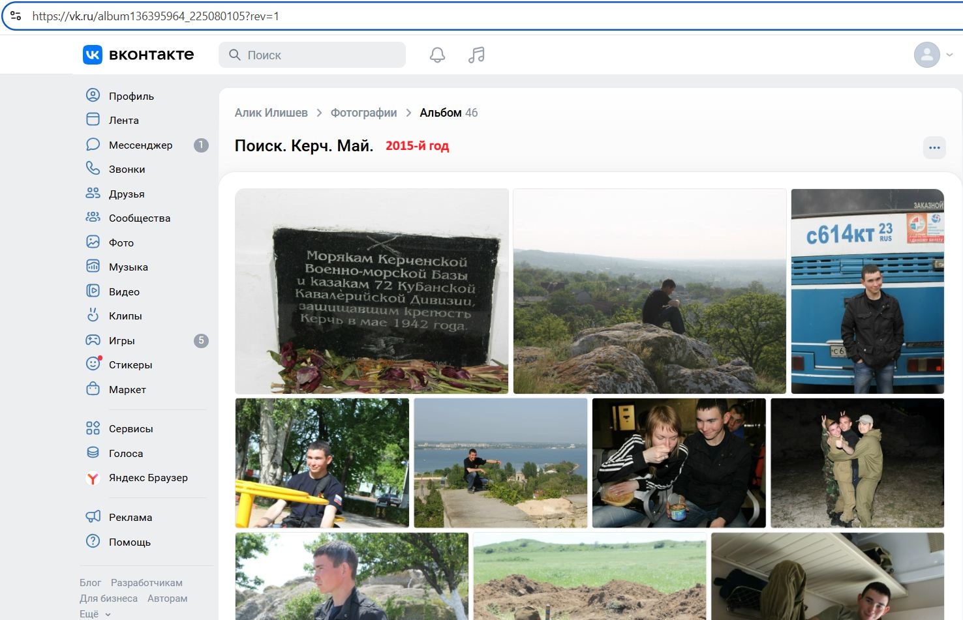Open Сообщества section

140,218
